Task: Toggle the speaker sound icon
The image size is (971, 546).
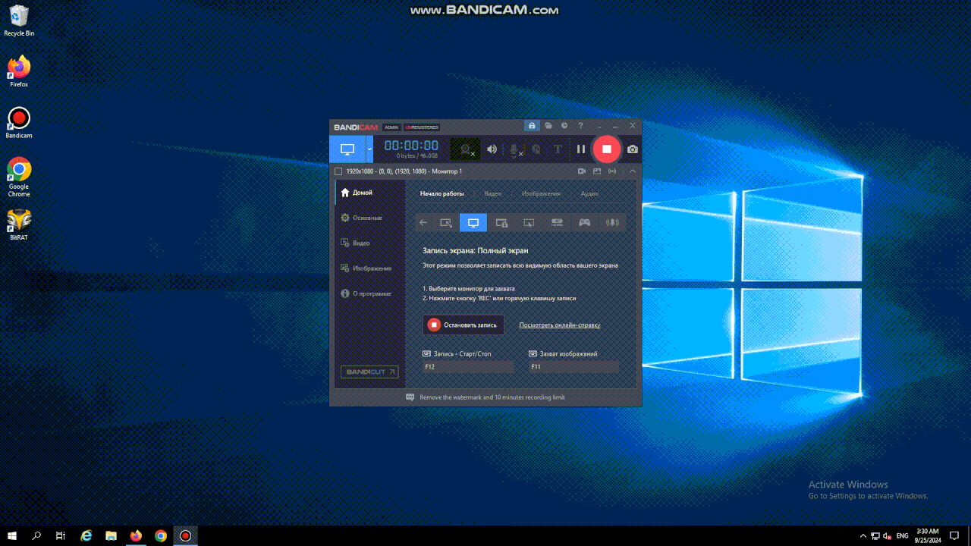Action: (x=492, y=149)
